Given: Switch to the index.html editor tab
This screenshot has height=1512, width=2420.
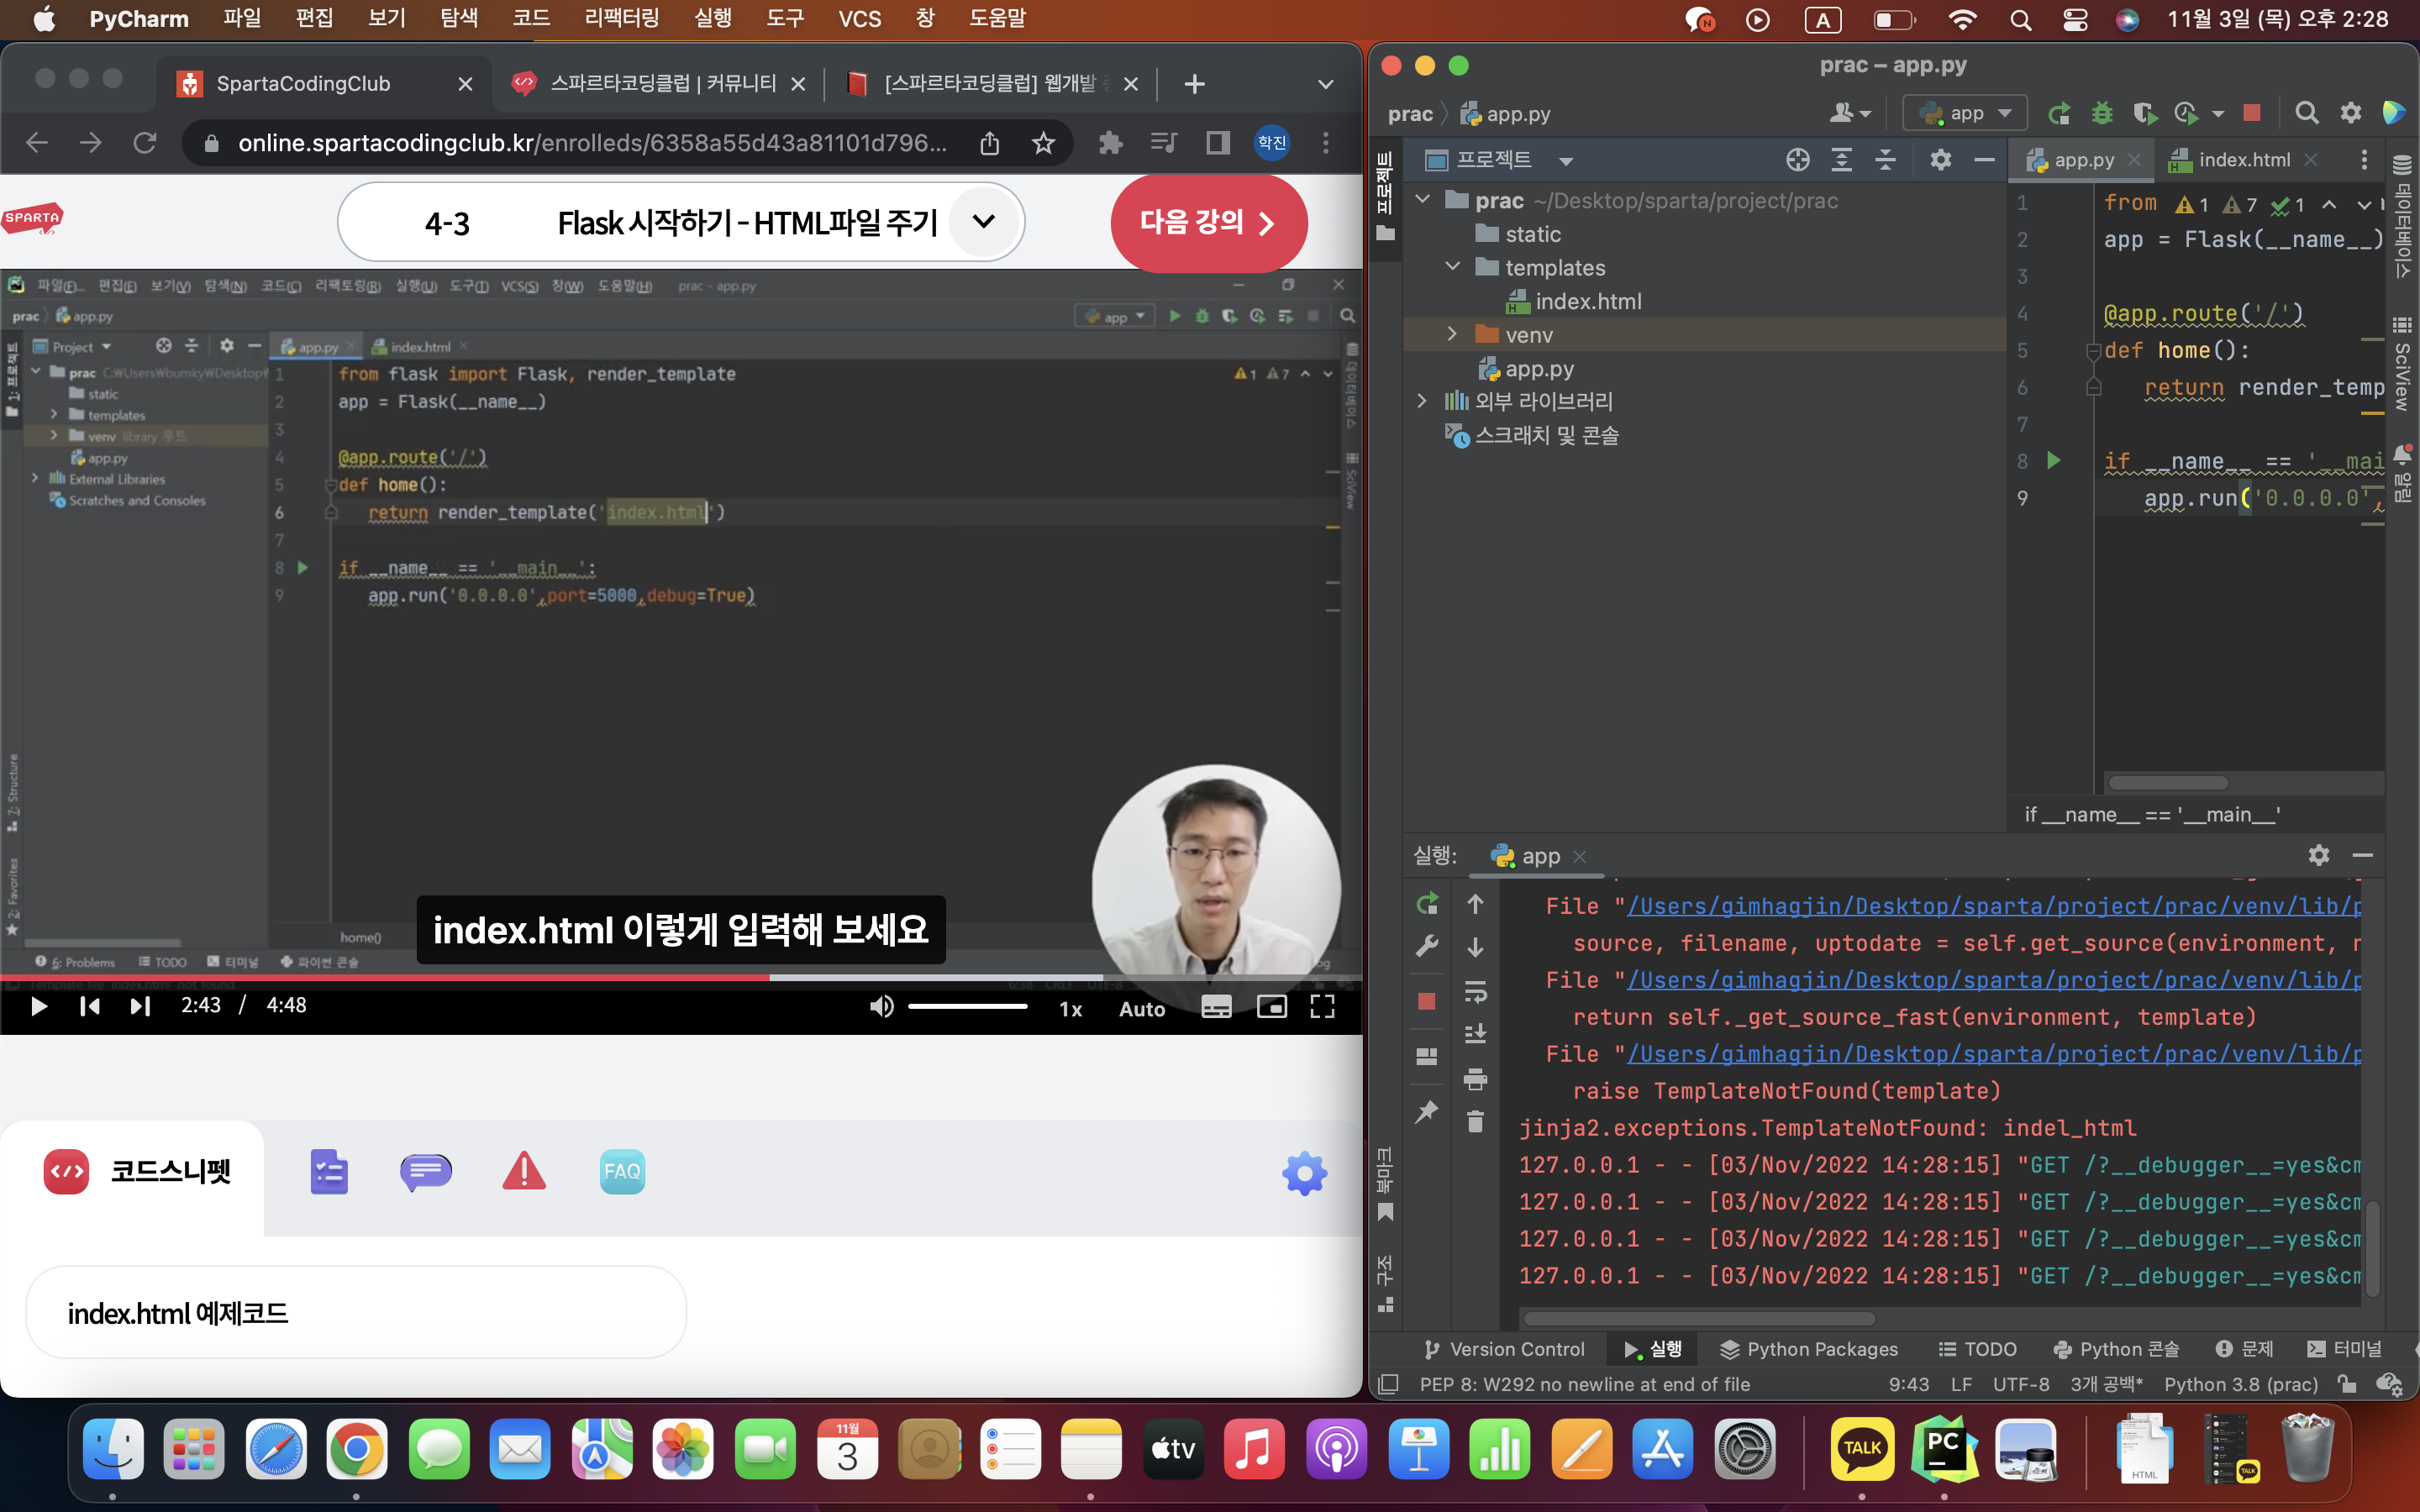Looking at the screenshot, I should pos(2243,160).
